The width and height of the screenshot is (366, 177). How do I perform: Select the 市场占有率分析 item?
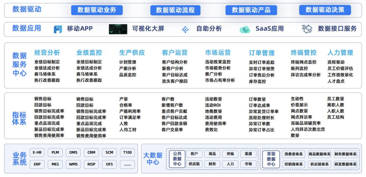[x=220, y=80]
